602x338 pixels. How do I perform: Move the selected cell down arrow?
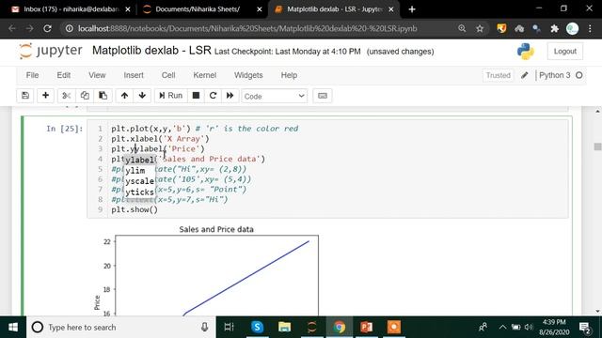point(142,96)
